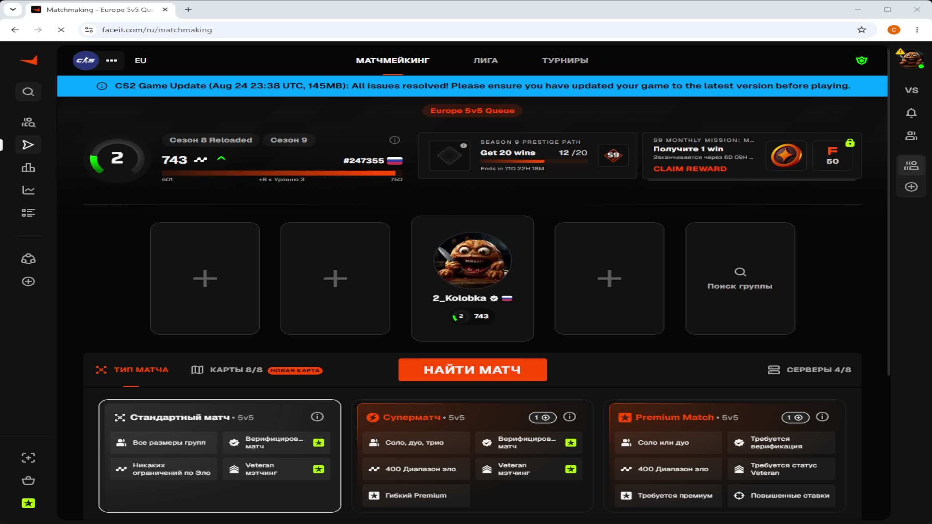Image resolution: width=932 pixels, height=524 pixels.
Task: Click the Premium Match entry cost pill
Action: coord(795,417)
